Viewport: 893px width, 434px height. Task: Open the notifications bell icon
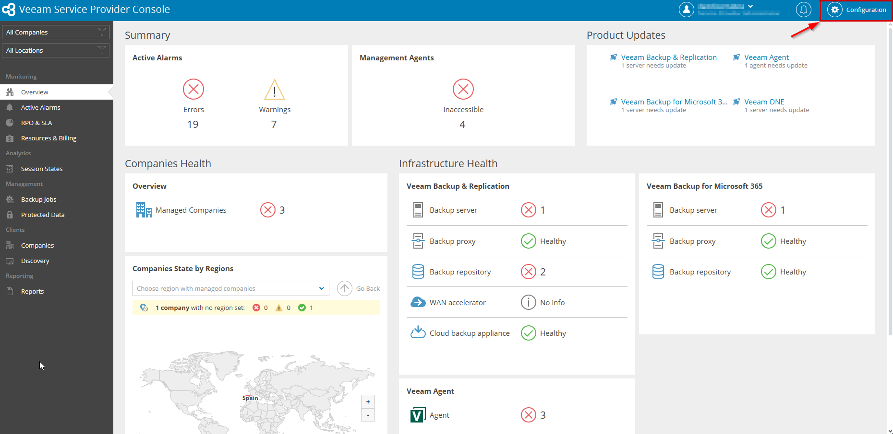[x=804, y=10]
